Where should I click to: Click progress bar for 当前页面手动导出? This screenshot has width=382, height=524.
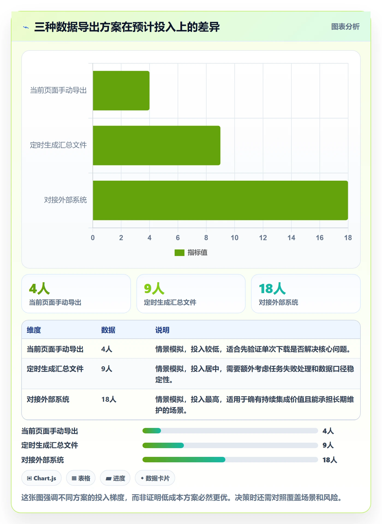[230, 431]
